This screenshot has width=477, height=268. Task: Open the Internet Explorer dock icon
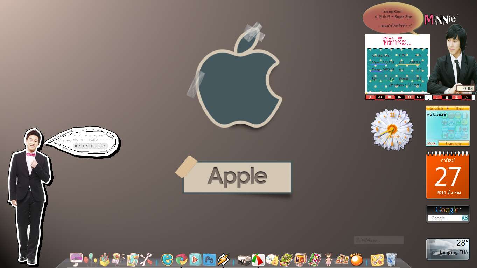167,259
